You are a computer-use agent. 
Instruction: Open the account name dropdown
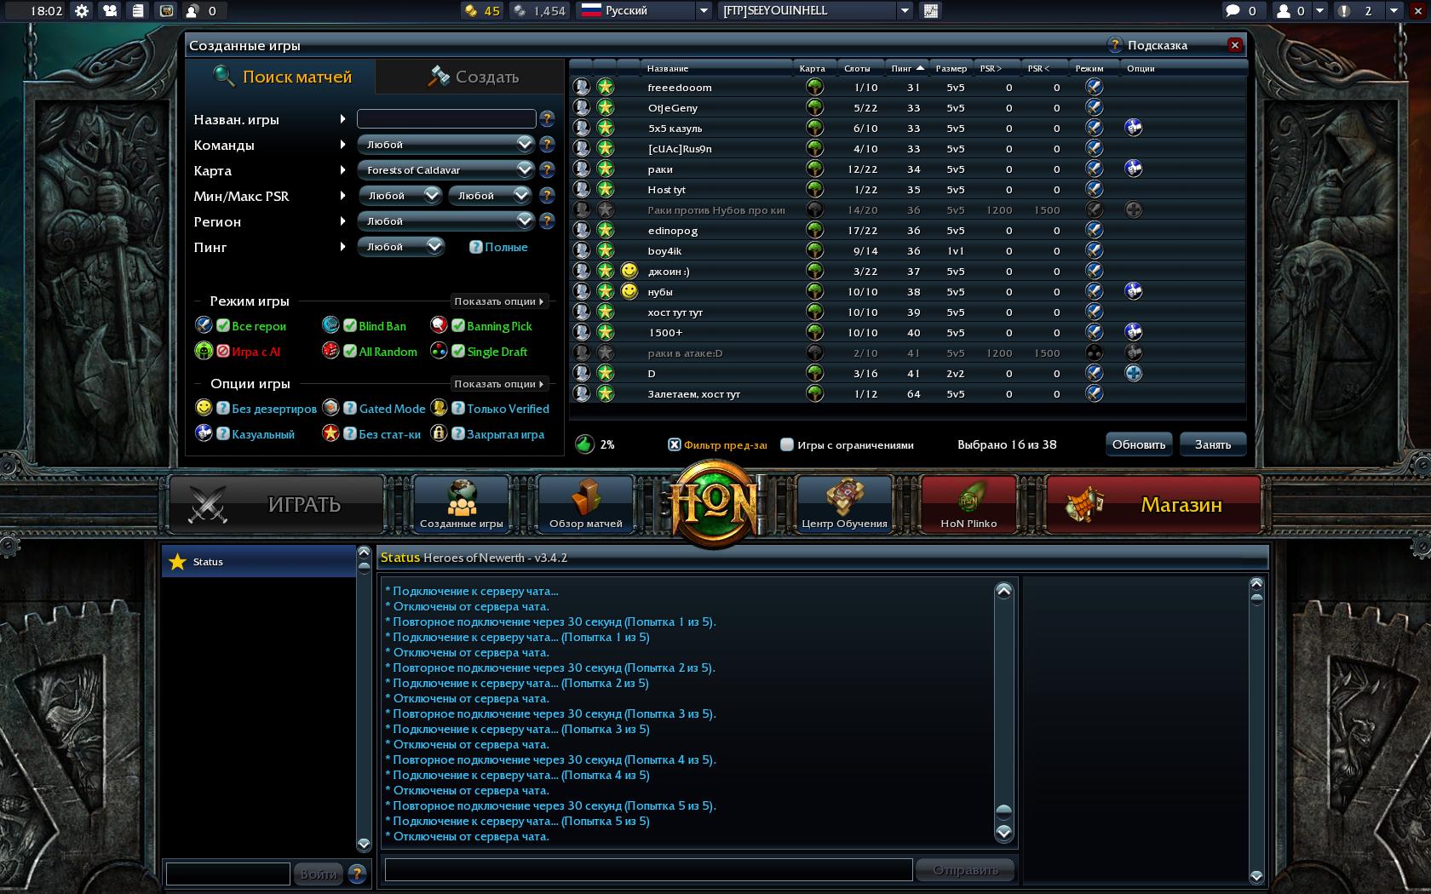pos(816,11)
